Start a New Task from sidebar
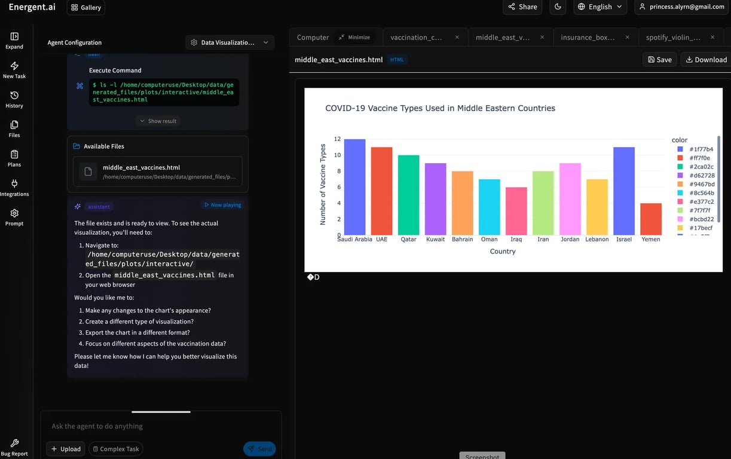The height and width of the screenshot is (459, 731). [14, 70]
